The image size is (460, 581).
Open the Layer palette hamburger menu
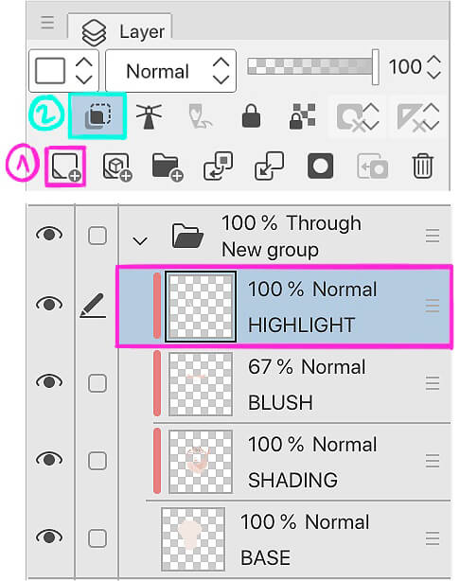click(47, 23)
